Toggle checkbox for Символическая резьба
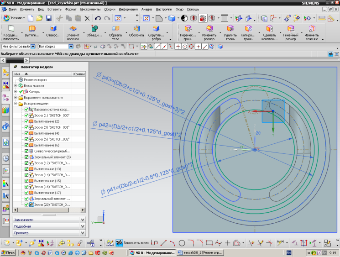Image resolution: width=340 pixels, height=257 pixels. pos(26,151)
